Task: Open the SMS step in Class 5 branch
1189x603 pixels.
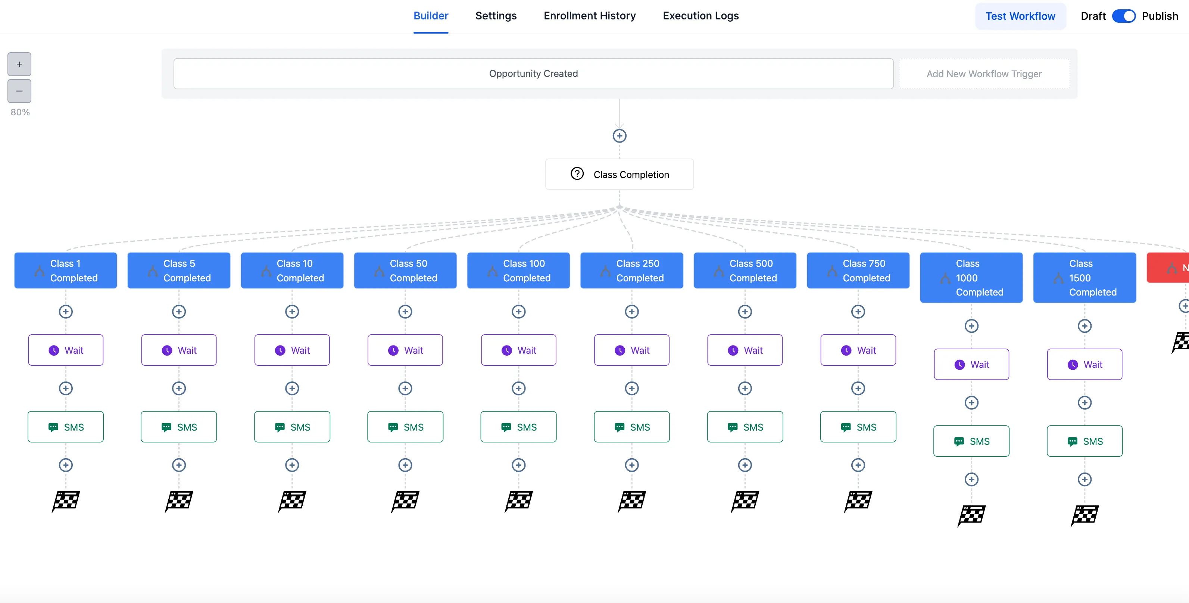Action: 179,427
